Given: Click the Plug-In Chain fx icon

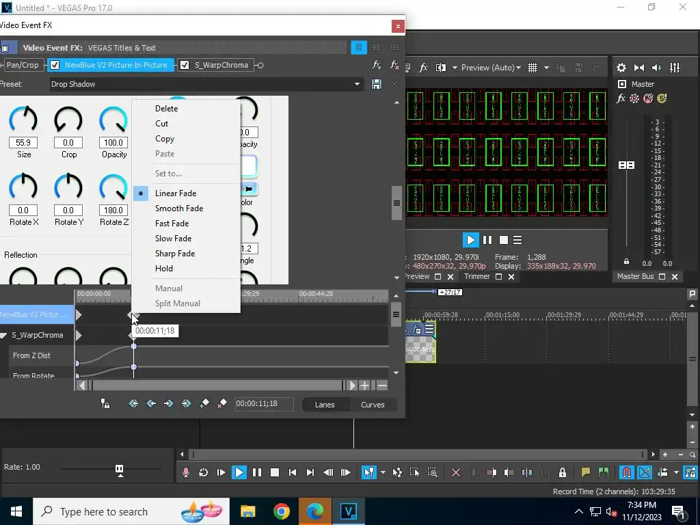Looking at the screenshot, I should [x=377, y=65].
